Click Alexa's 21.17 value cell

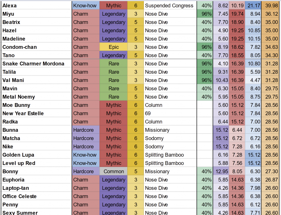coord(253,6)
